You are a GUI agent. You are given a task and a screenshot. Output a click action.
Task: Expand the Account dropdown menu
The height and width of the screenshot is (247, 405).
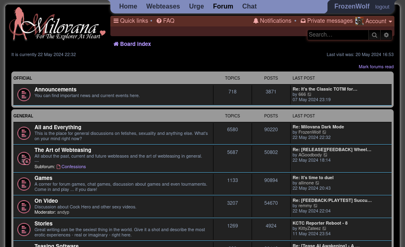point(379,21)
